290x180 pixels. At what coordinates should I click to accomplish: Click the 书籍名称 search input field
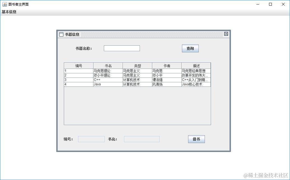[x=122, y=48]
